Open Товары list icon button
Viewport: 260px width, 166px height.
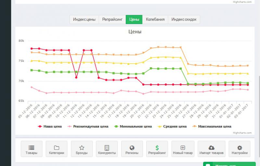pos(32,149)
